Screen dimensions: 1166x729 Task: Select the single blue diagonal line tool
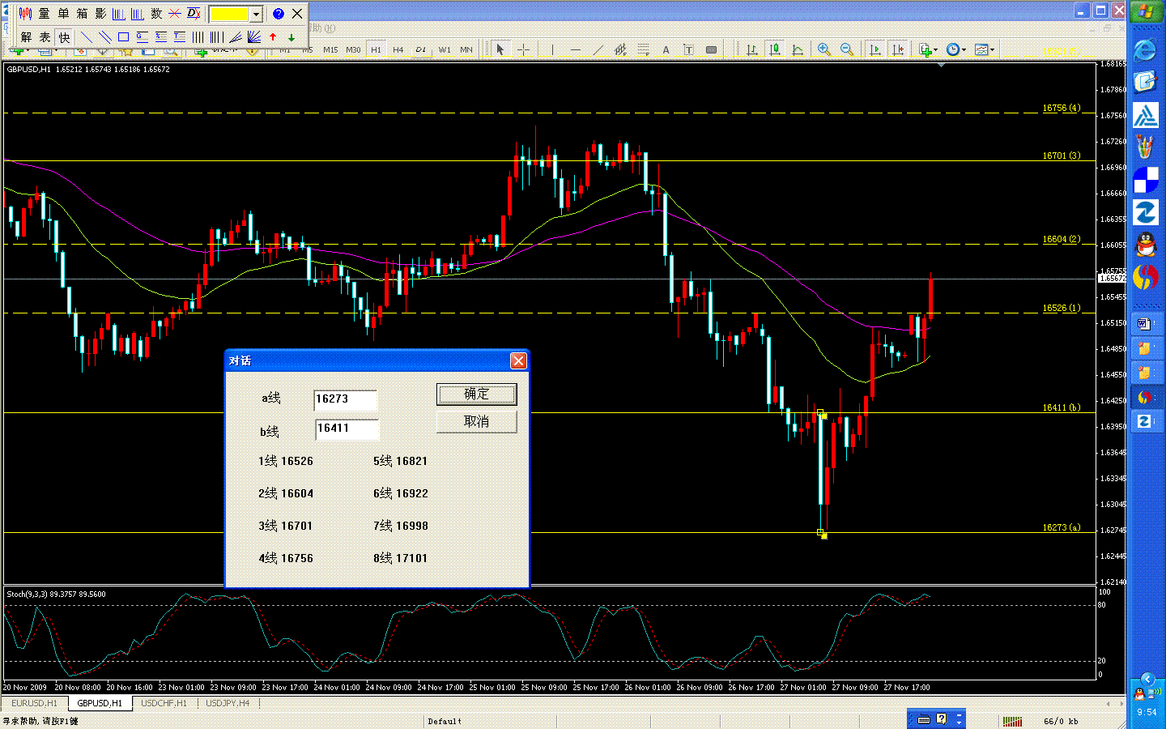tap(87, 36)
